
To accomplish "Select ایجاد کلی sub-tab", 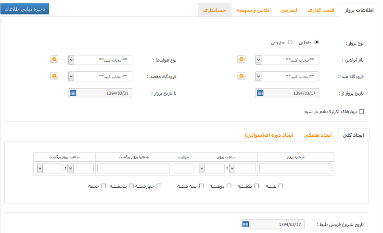I will click(x=353, y=135).
